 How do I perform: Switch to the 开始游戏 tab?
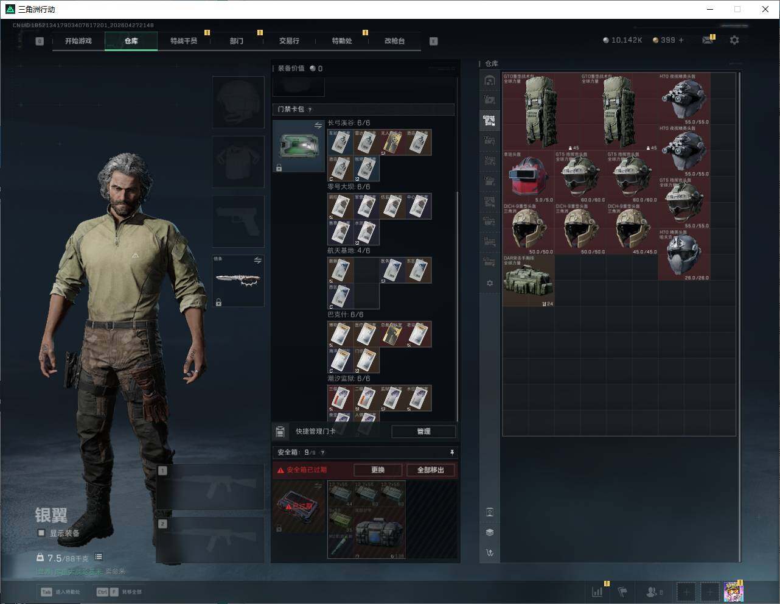point(78,41)
